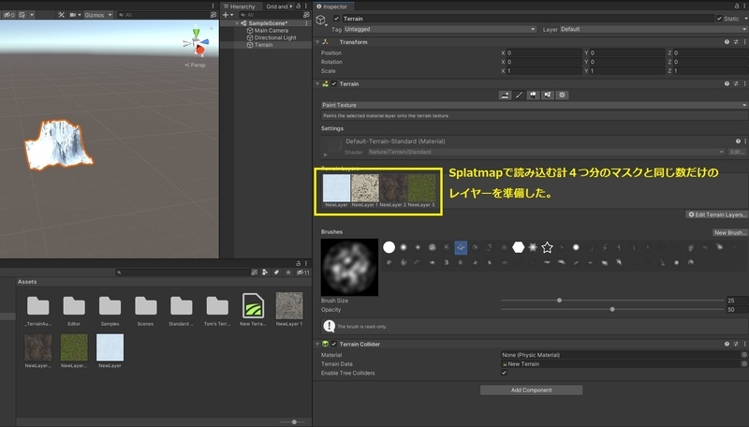Select Main Camera in Hierarchy
749x427 pixels.
click(x=271, y=31)
